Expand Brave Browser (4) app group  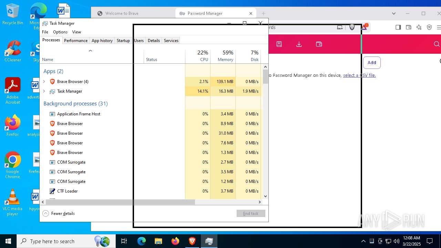[x=44, y=82]
